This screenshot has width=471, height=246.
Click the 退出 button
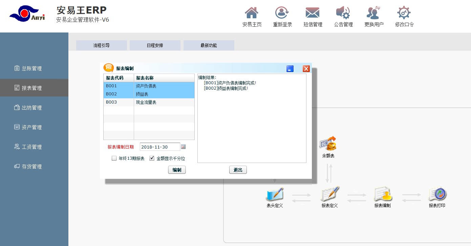[x=238, y=170]
